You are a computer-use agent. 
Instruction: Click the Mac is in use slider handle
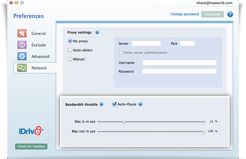coord(124,122)
